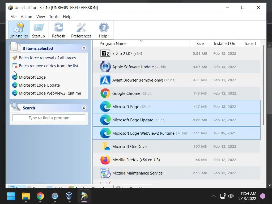Open the Help menu in menu bar
This screenshot has width=272, height=204.
(x=67, y=17)
